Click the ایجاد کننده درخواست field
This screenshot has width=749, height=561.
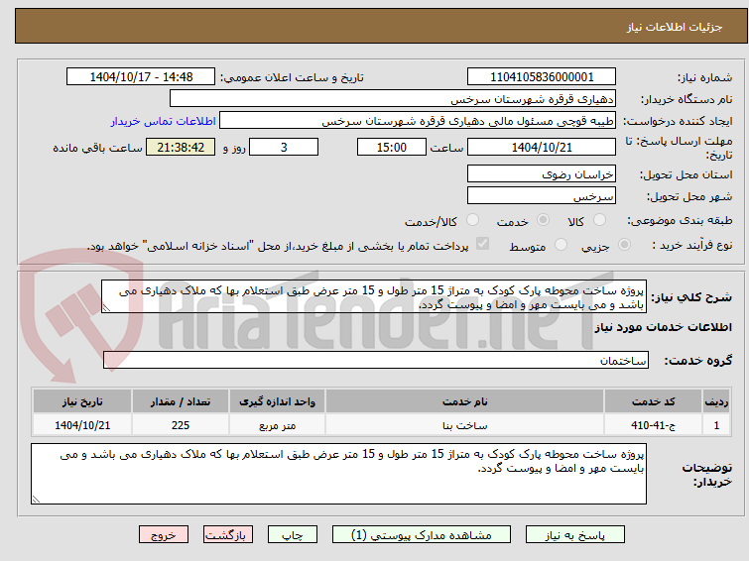(x=418, y=121)
